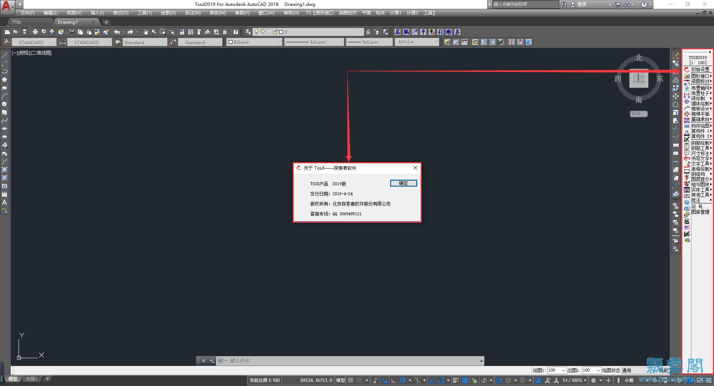
Task: Open a file with the Open icon
Action: tap(16, 32)
